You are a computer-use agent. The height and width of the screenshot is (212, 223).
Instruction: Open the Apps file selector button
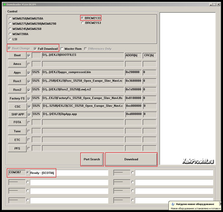click(x=17, y=73)
